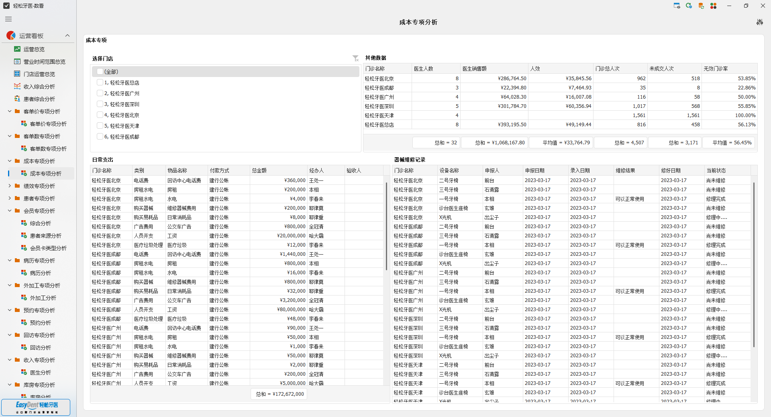Click the 运营看板 pie chart icon

pyautogui.click(x=11, y=36)
